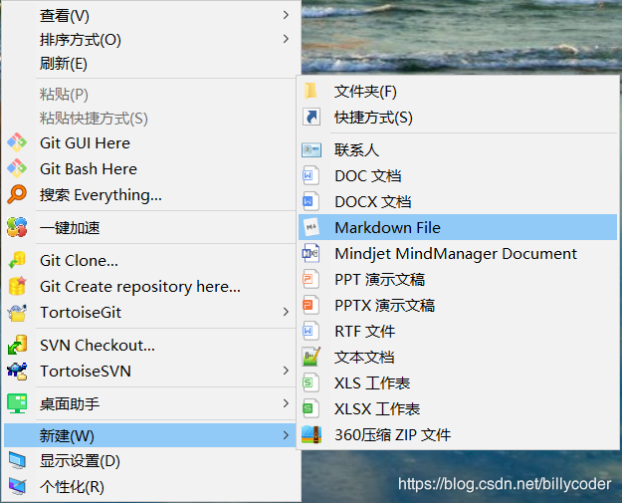The height and width of the screenshot is (503, 622).
Task: Expand the TortoiseSVN submenu arrow
Action: pyautogui.click(x=286, y=371)
